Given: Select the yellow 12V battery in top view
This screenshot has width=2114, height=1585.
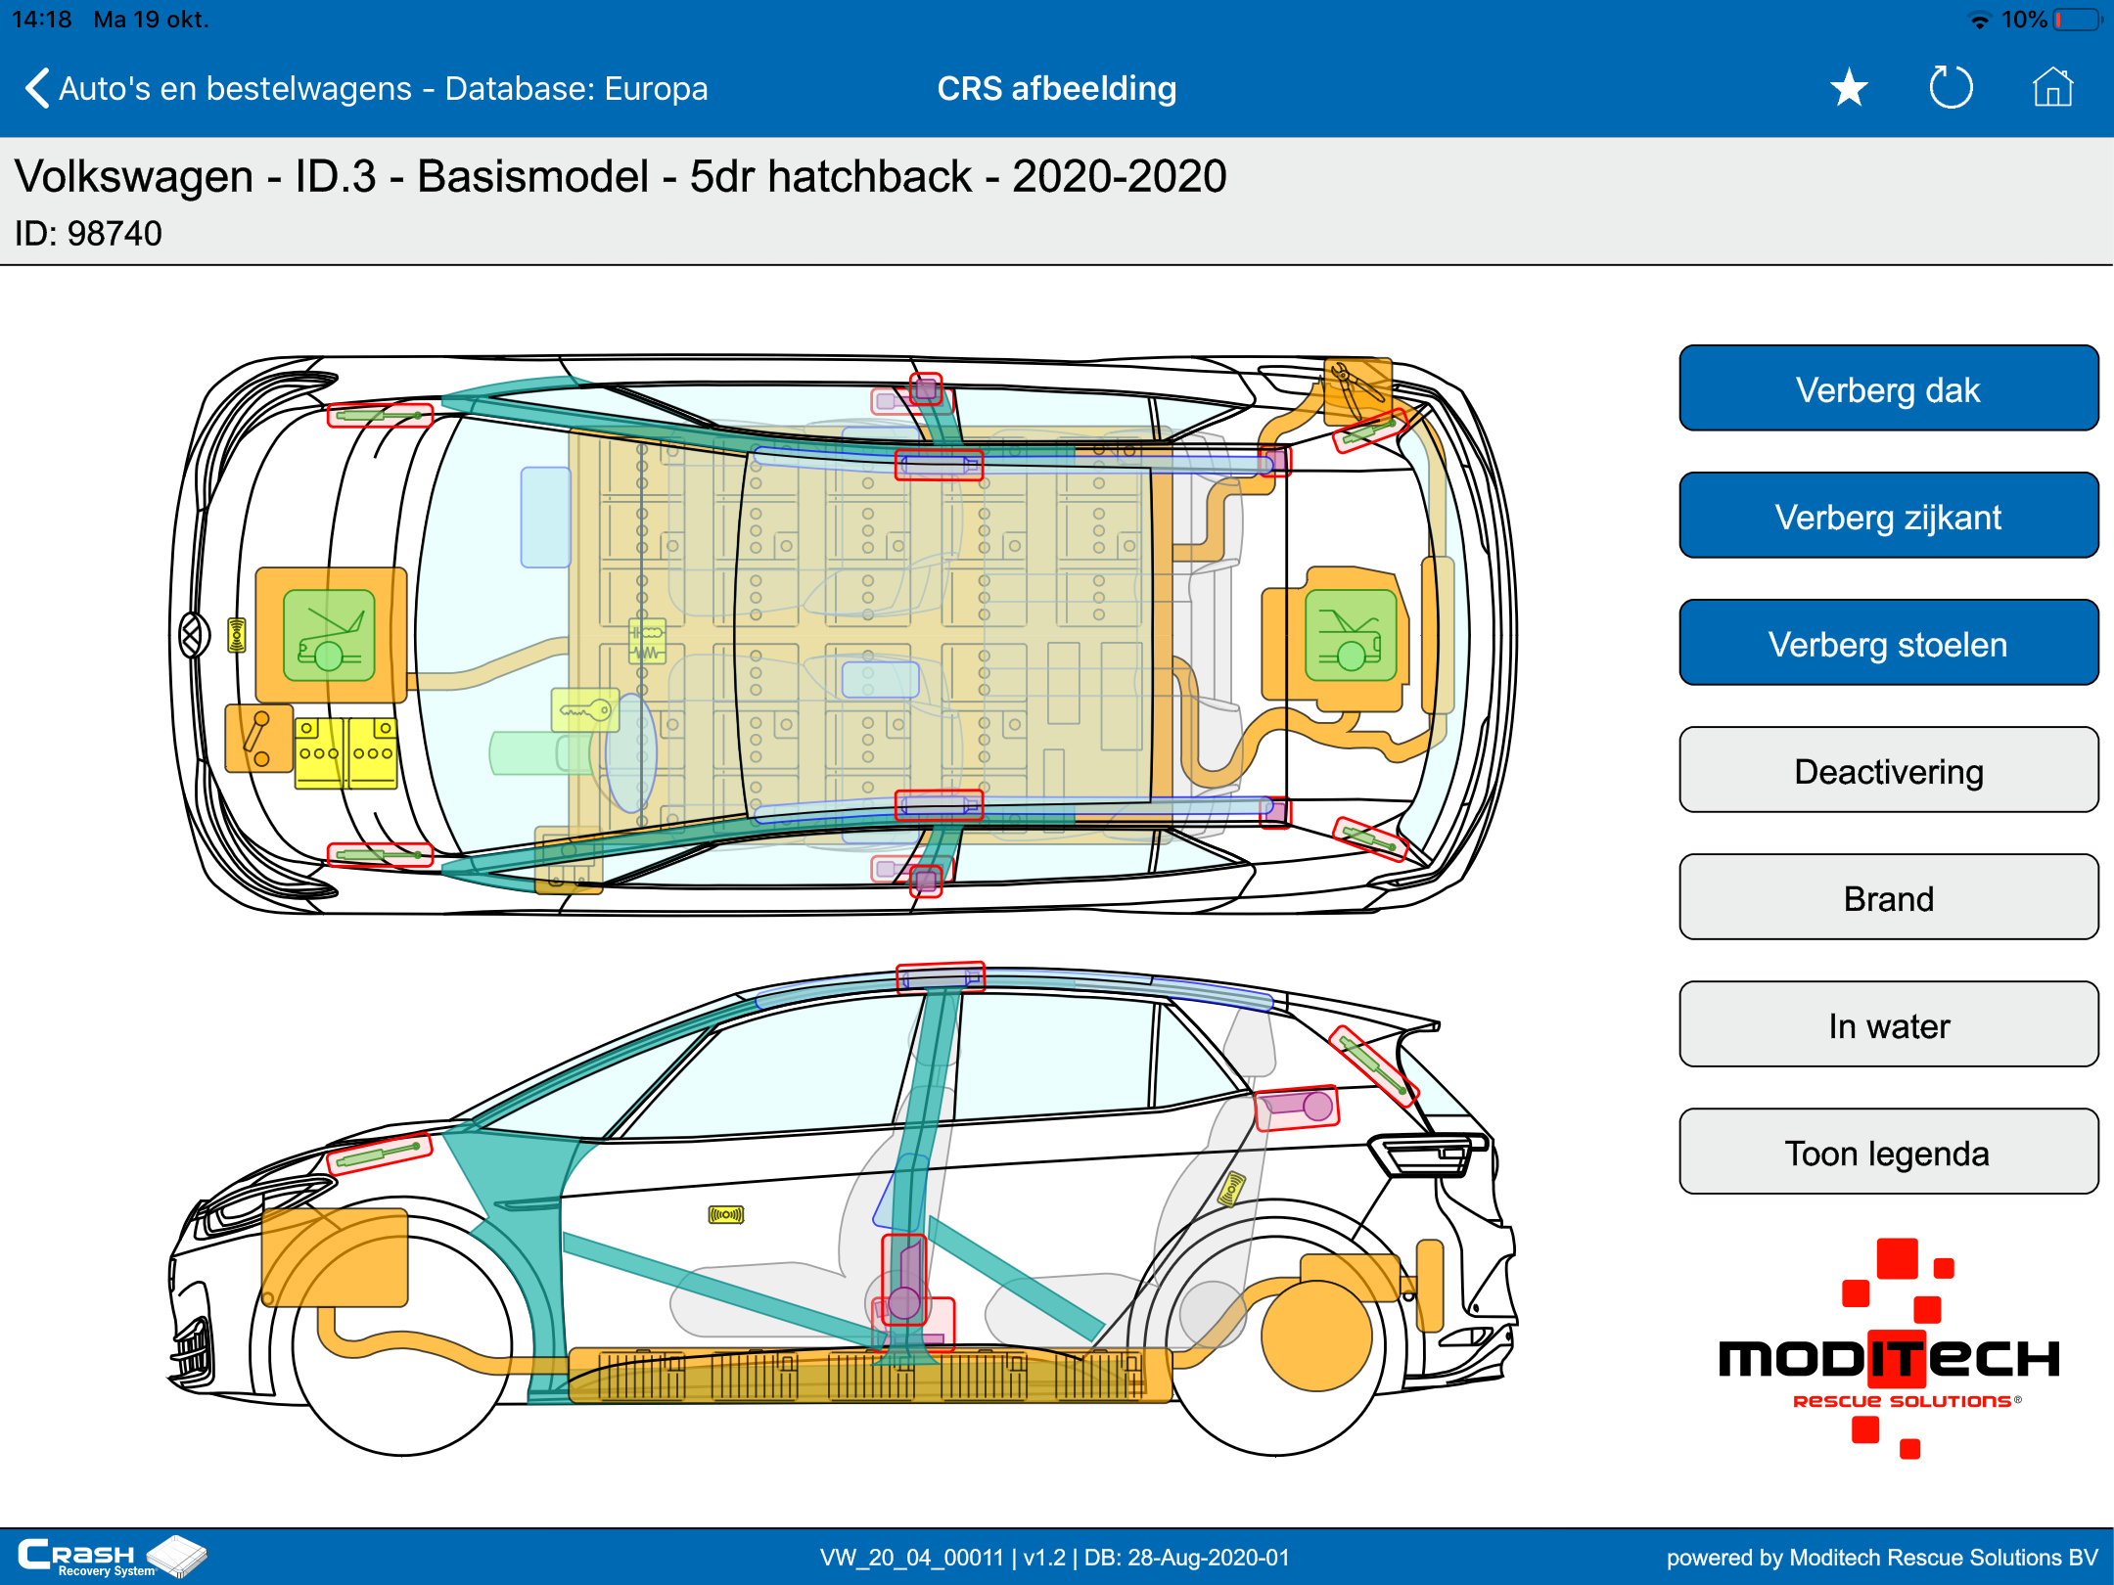Looking at the screenshot, I should click(345, 753).
